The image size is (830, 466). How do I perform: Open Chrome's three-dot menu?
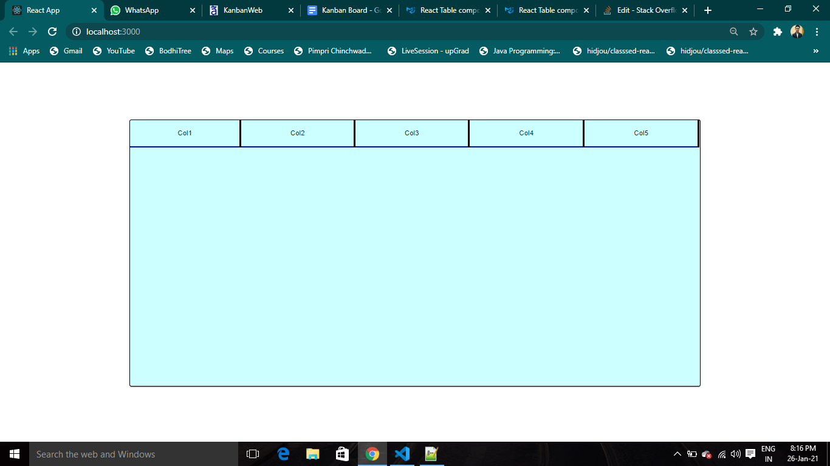817,32
